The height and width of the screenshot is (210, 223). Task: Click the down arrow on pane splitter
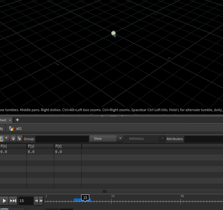(122, 116)
